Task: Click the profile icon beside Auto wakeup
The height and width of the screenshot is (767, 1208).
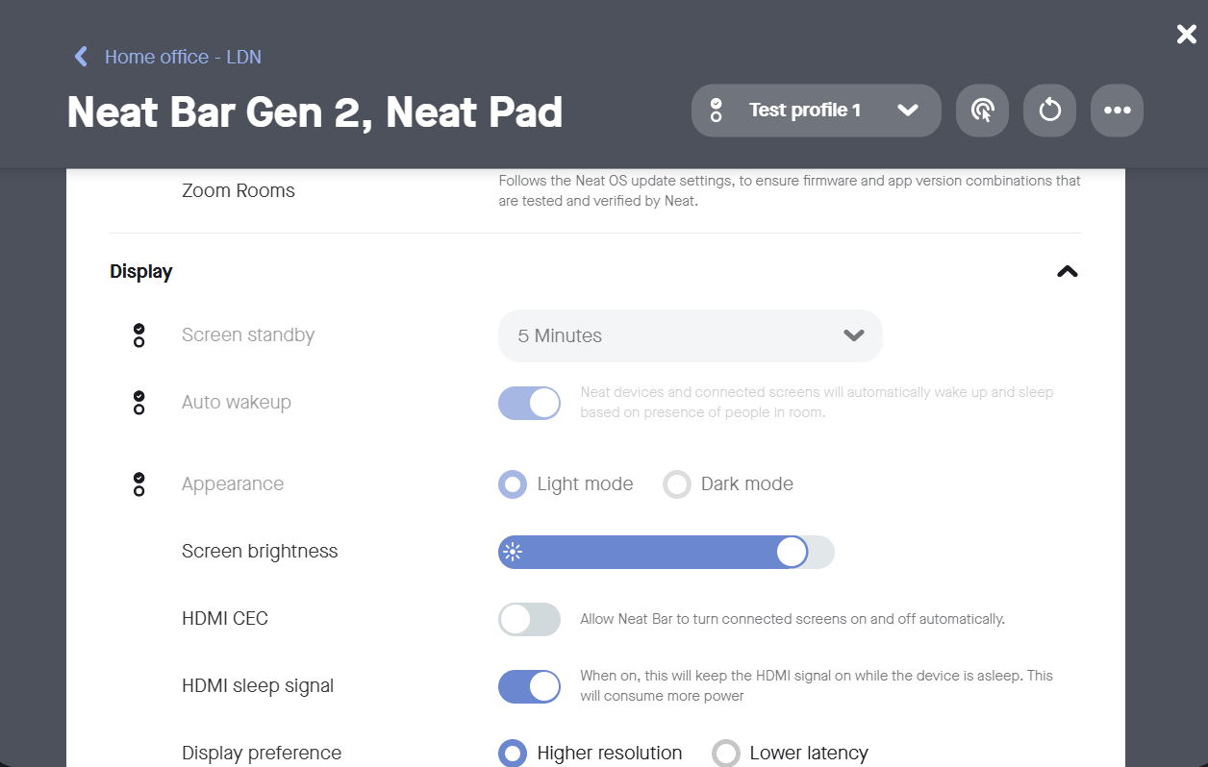Action: 139,403
